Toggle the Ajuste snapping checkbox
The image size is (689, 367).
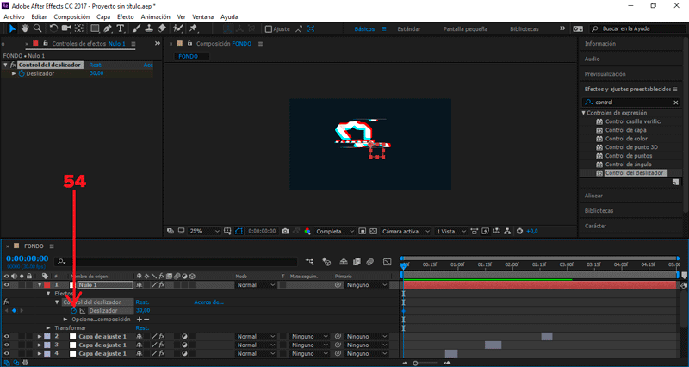pyautogui.click(x=269, y=29)
